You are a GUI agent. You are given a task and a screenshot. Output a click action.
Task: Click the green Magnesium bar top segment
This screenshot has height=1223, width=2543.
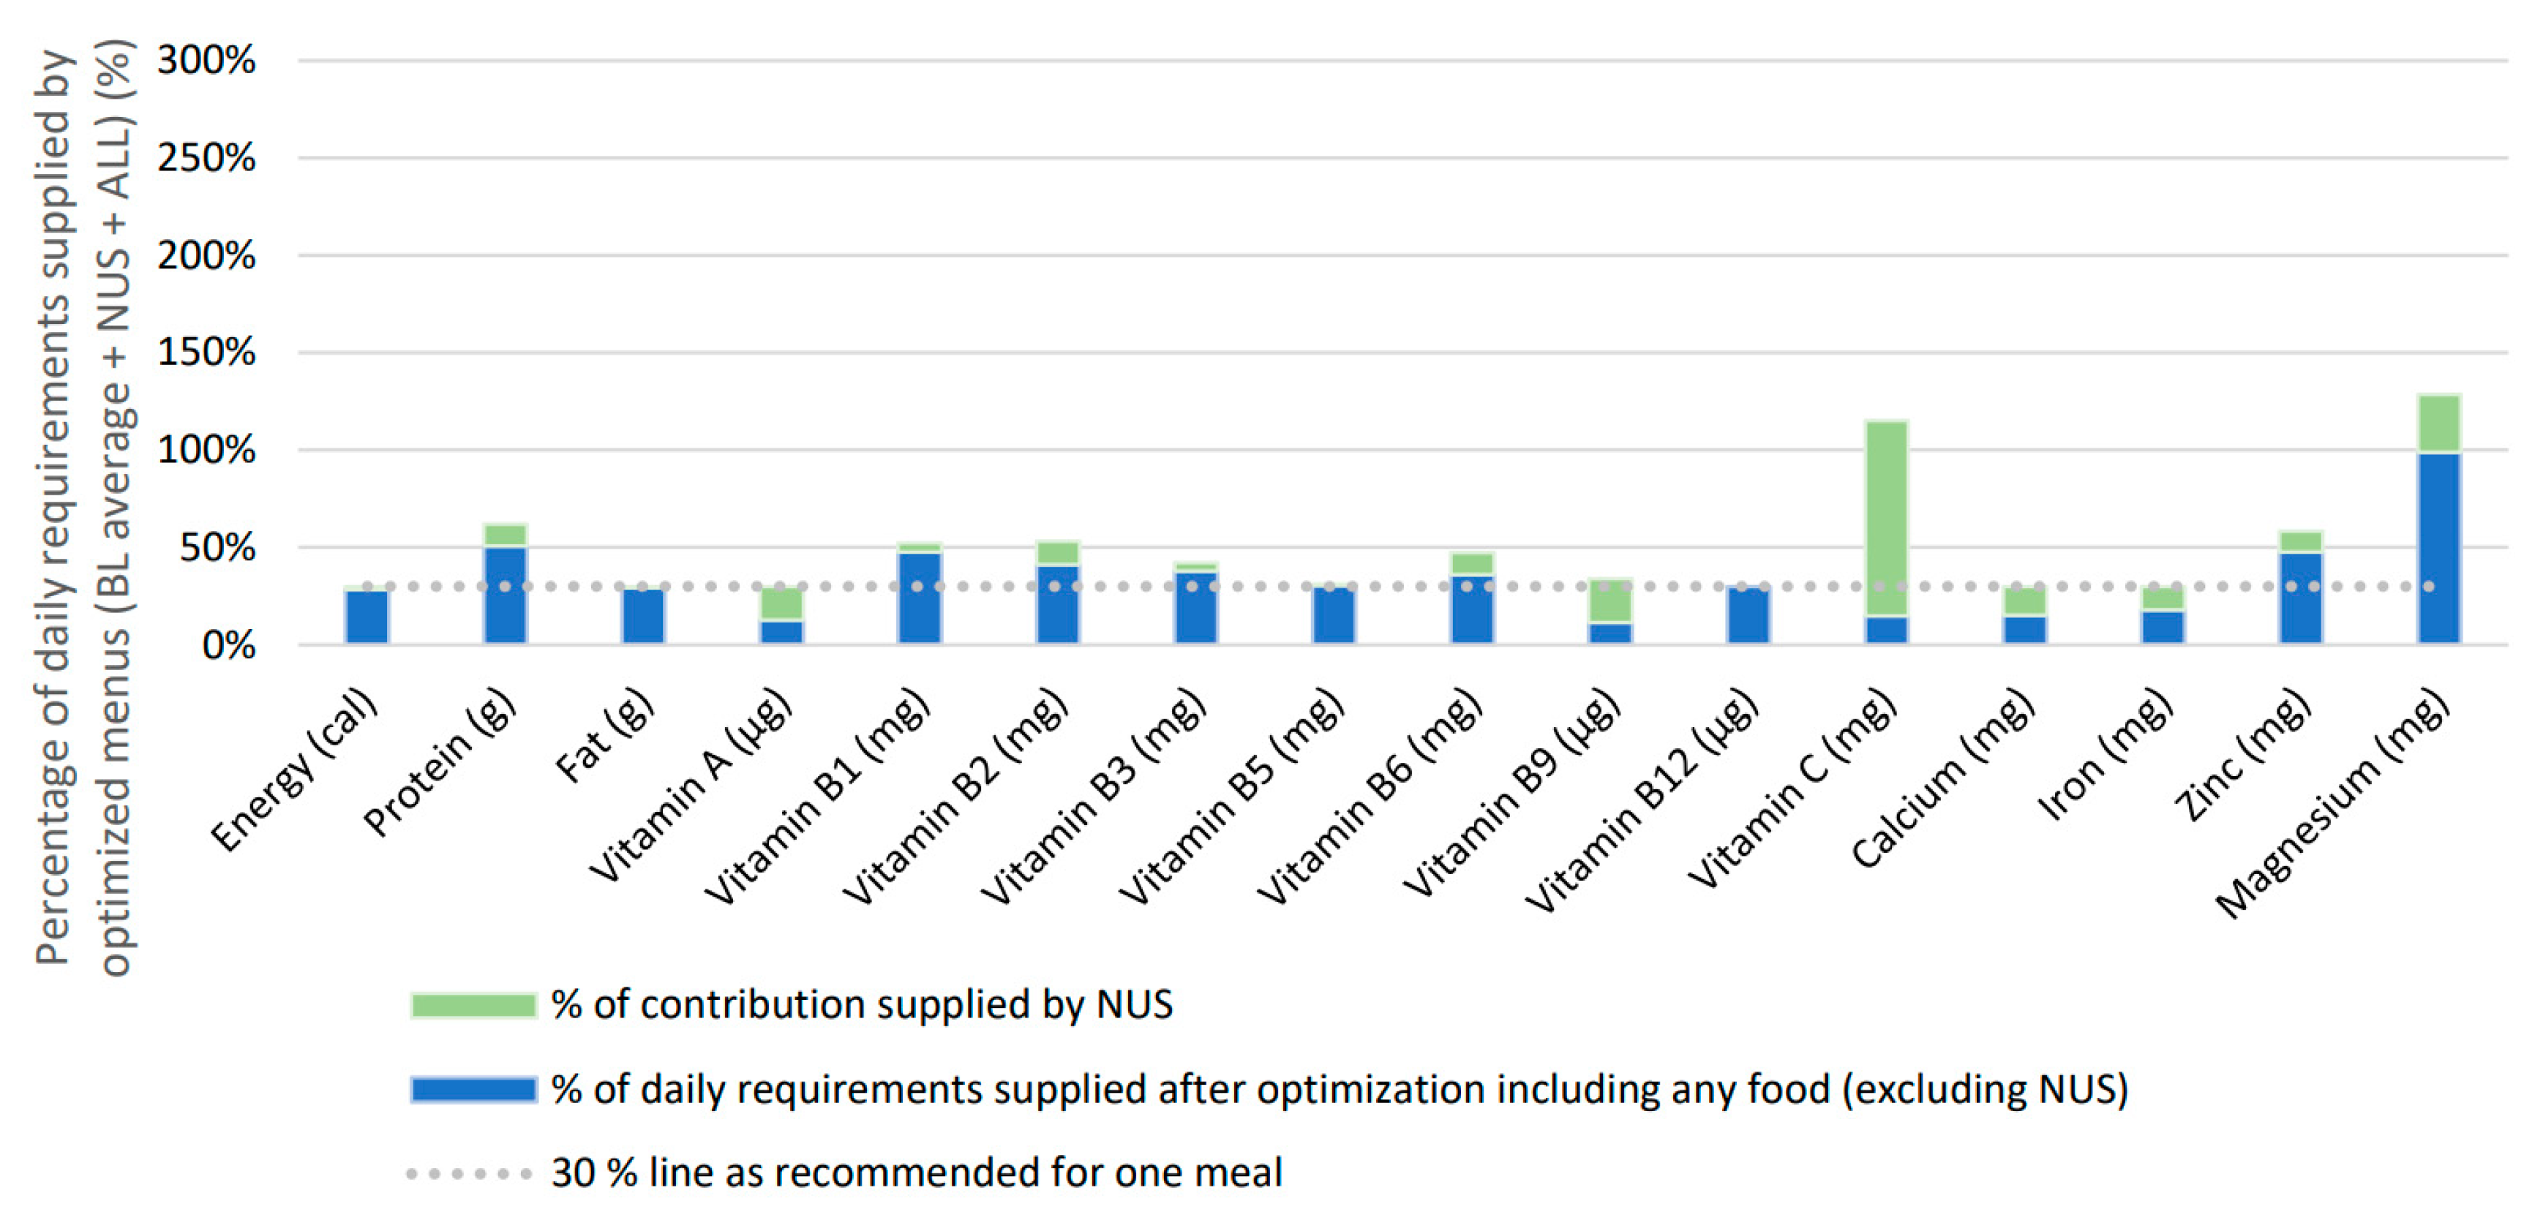2438,423
